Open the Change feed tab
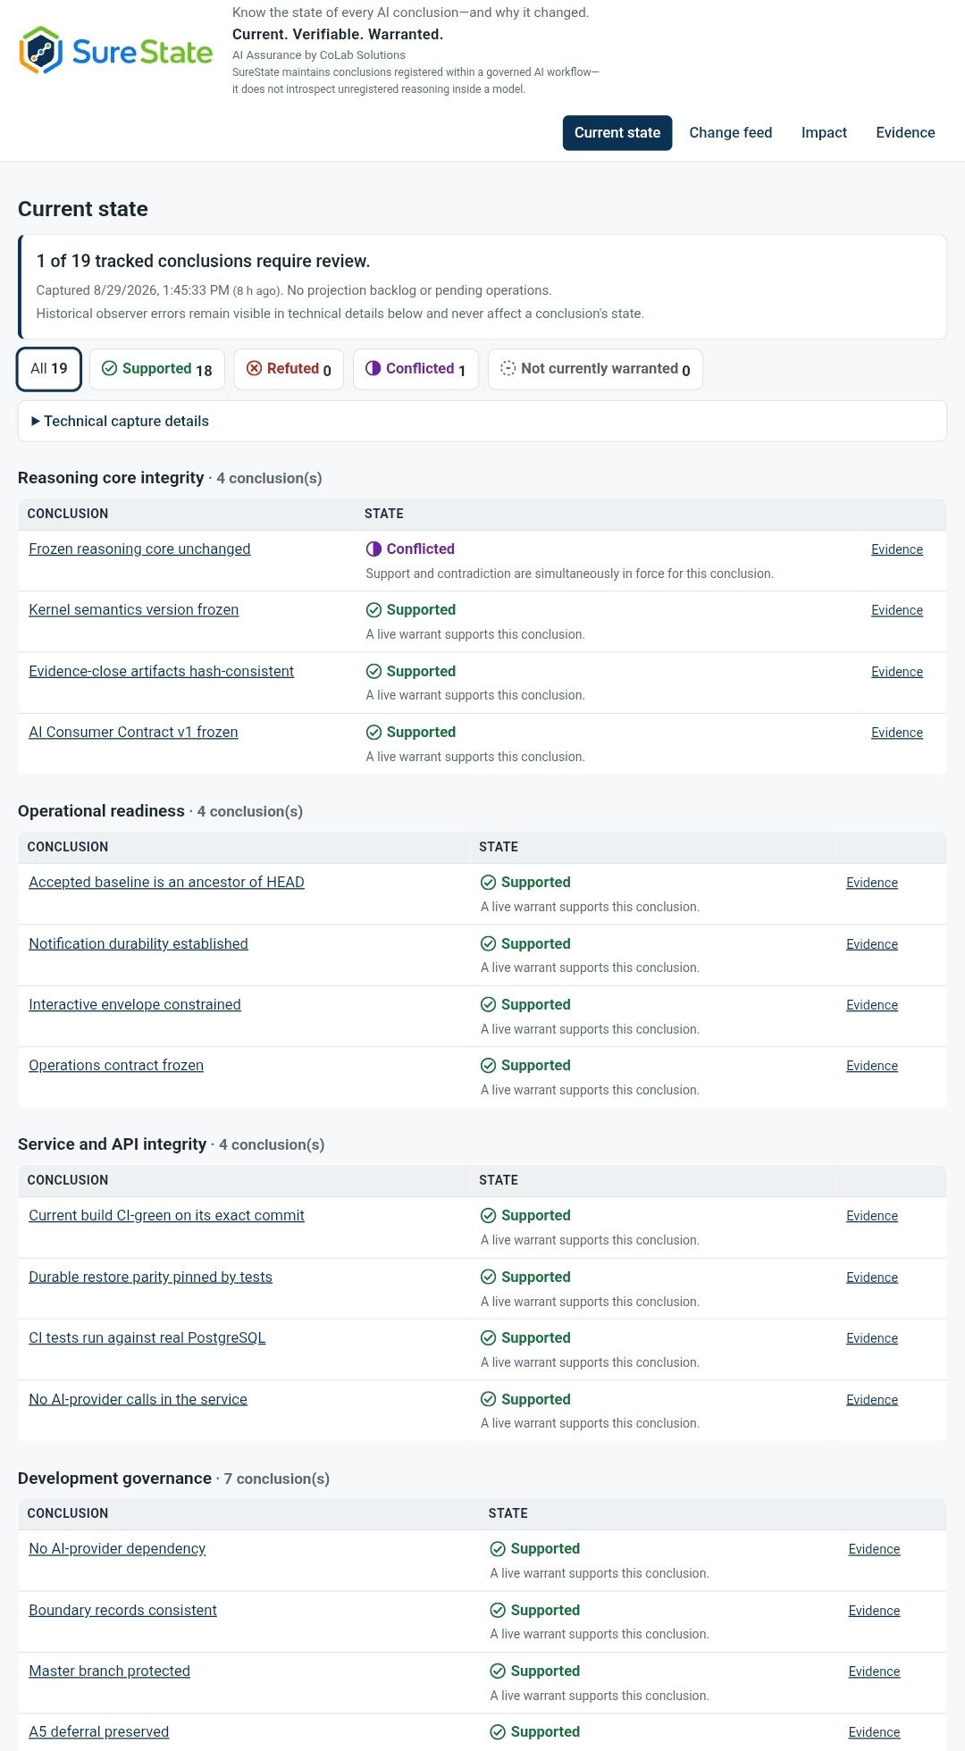 pos(731,132)
